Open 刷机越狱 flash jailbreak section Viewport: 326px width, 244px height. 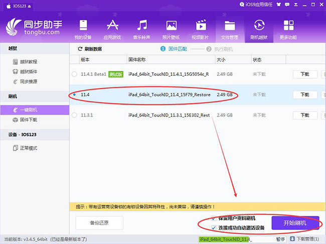pyautogui.click(x=259, y=29)
